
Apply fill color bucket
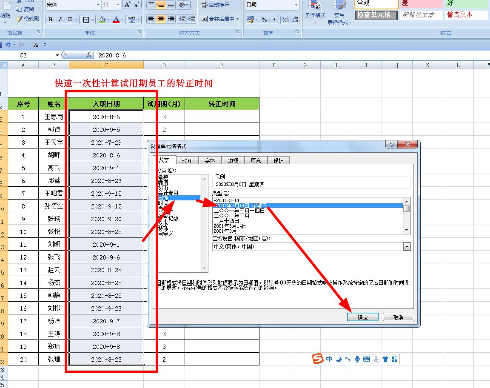[102, 20]
